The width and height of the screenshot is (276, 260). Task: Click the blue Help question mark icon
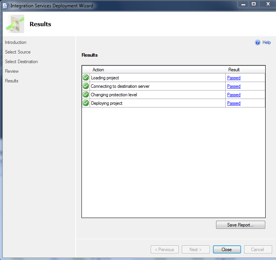[258, 42]
